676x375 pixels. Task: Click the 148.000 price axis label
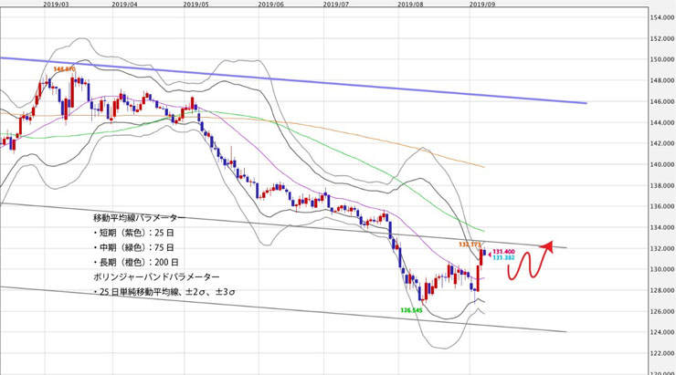[x=661, y=80]
